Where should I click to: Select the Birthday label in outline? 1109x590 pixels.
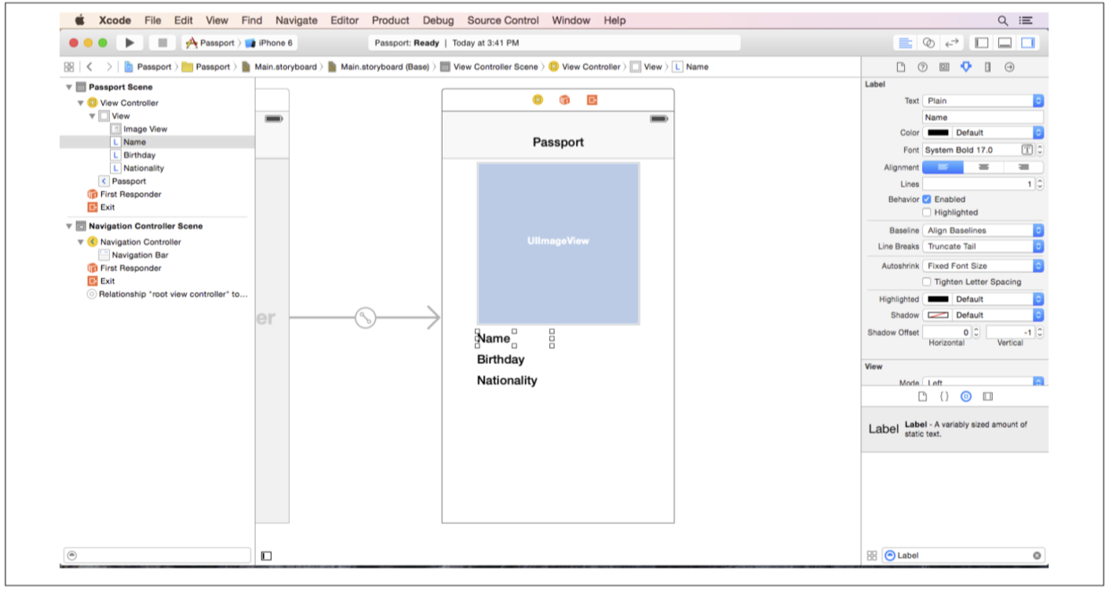[x=139, y=155]
